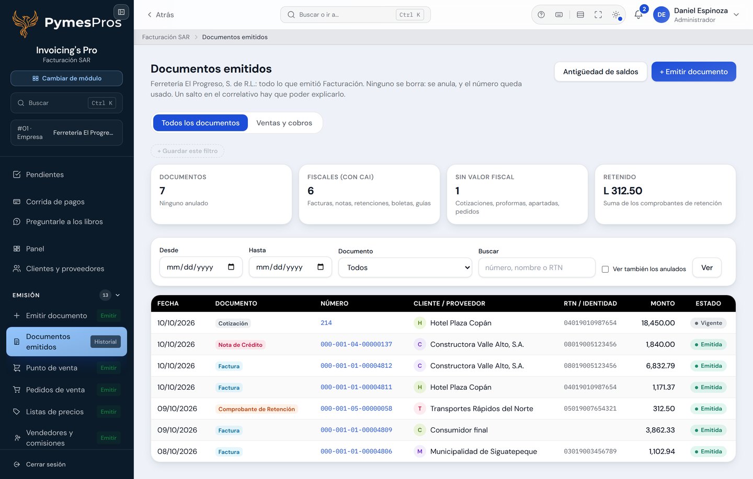Open keyboard shortcuts icon in top bar
The height and width of the screenshot is (479, 753).
coord(559,15)
